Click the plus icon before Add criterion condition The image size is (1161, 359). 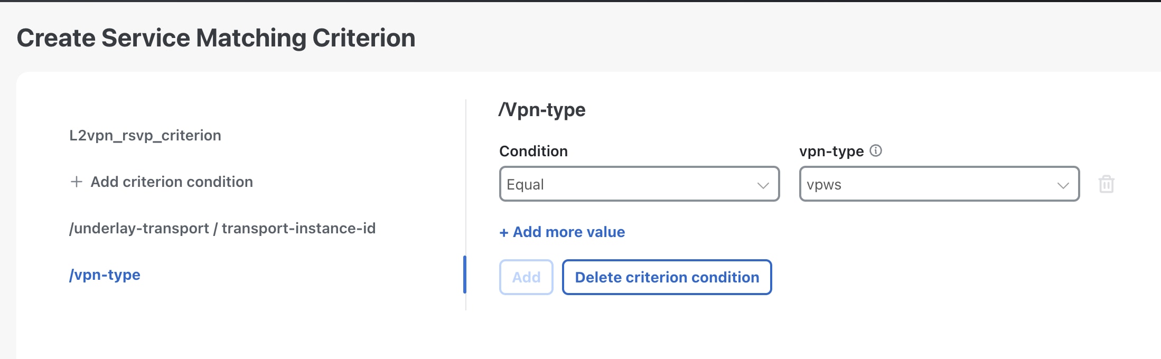[77, 182]
